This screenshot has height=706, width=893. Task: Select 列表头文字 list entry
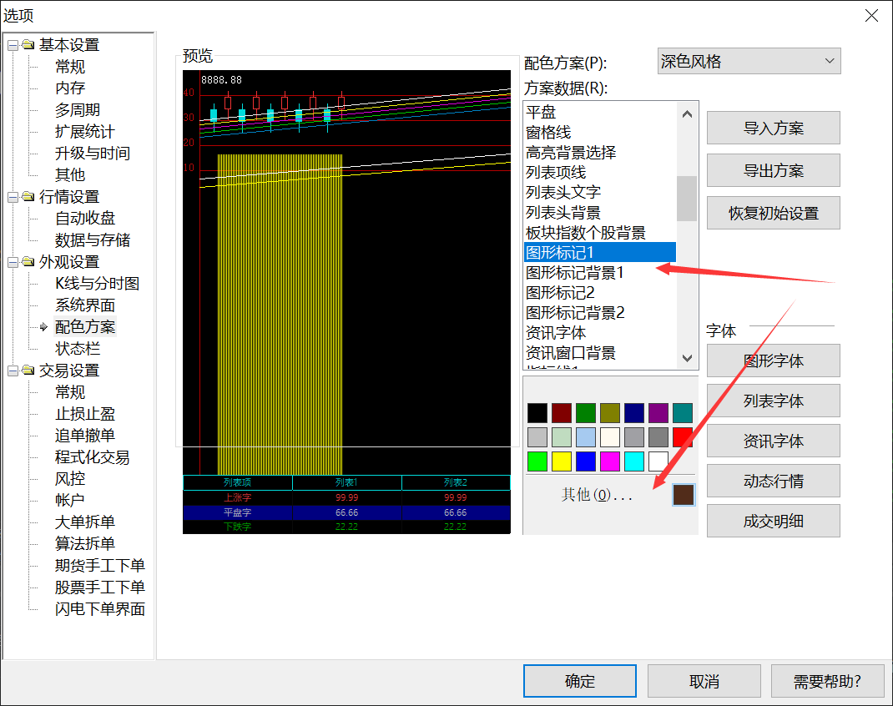click(x=600, y=192)
